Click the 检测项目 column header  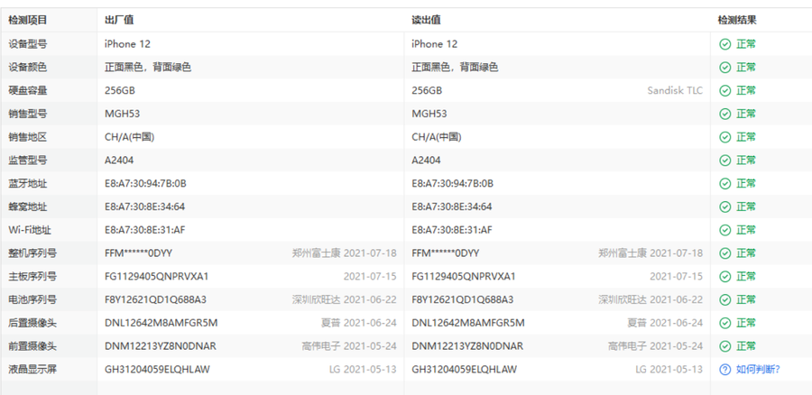coord(28,20)
